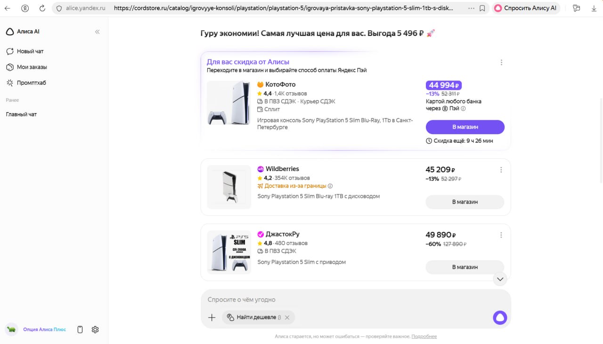Screen dimensions: 603x344
Task: Click the browser back arrow
Action: point(8,8)
